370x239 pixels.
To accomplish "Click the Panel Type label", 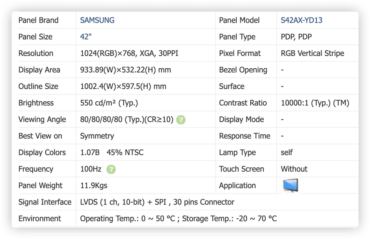I will (x=237, y=37).
